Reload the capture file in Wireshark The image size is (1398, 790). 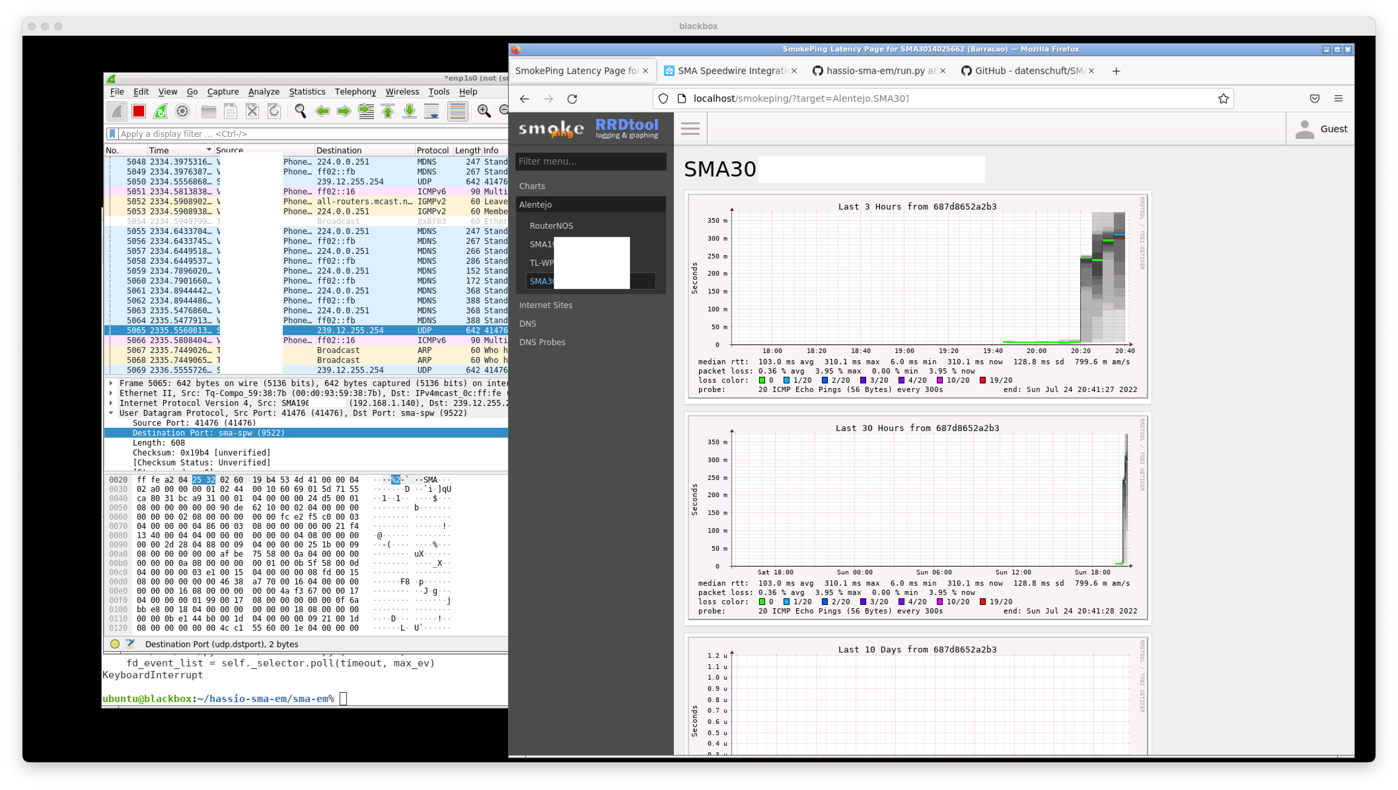[x=274, y=111]
